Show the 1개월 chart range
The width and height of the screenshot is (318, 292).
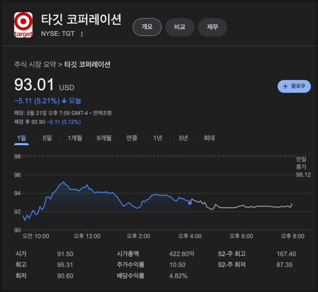[75, 138]
